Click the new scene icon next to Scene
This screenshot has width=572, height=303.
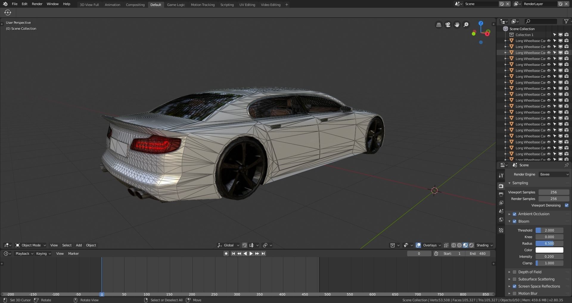pyautogui.click(x=502, y=4)
